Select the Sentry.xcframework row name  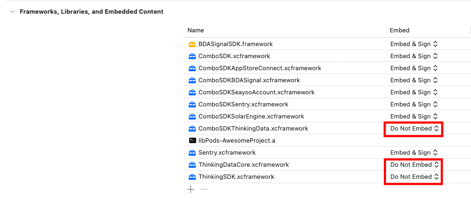(x=227, y=152)
